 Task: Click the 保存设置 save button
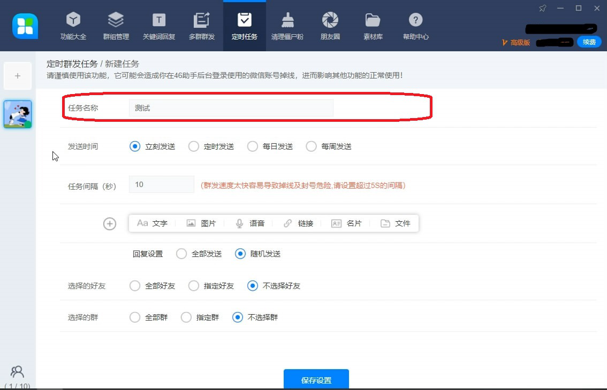point(316,379)
